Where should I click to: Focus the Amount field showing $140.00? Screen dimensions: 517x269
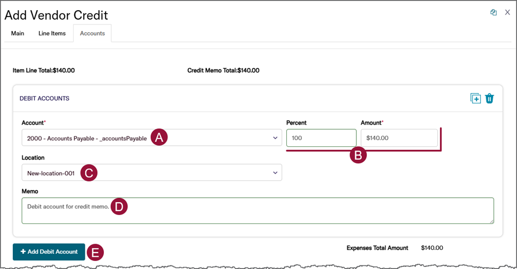coord(399,138)
